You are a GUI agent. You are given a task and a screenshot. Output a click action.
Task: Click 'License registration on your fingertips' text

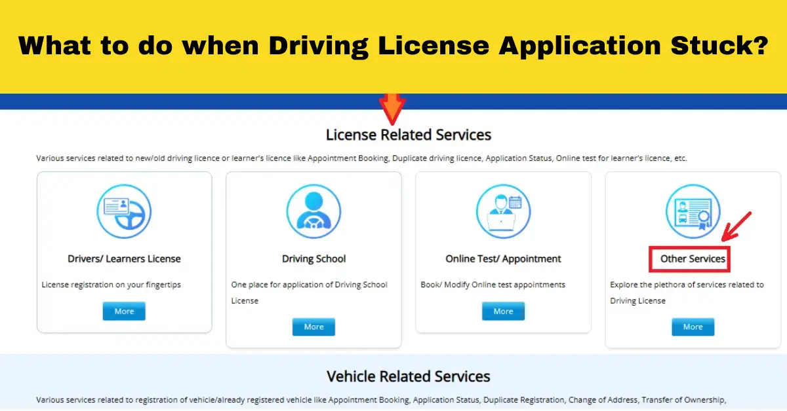(x=111, y=285)
